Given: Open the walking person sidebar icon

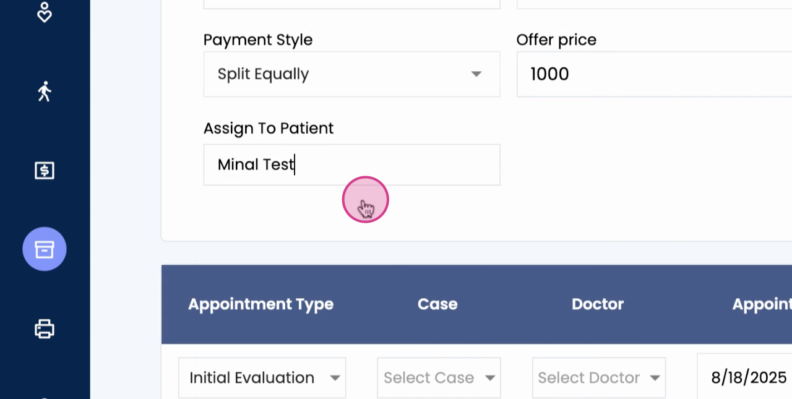Looking at the screenshot, I should point(44,92).
